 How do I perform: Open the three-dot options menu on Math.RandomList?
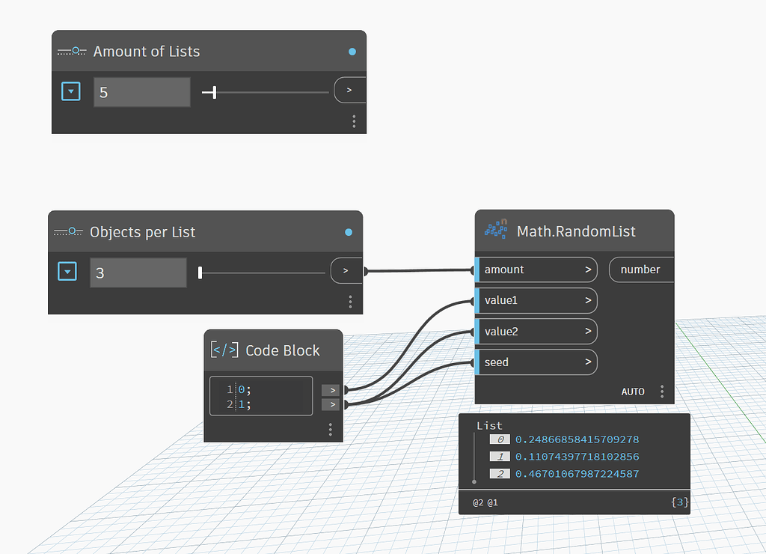tap(661, 391)
